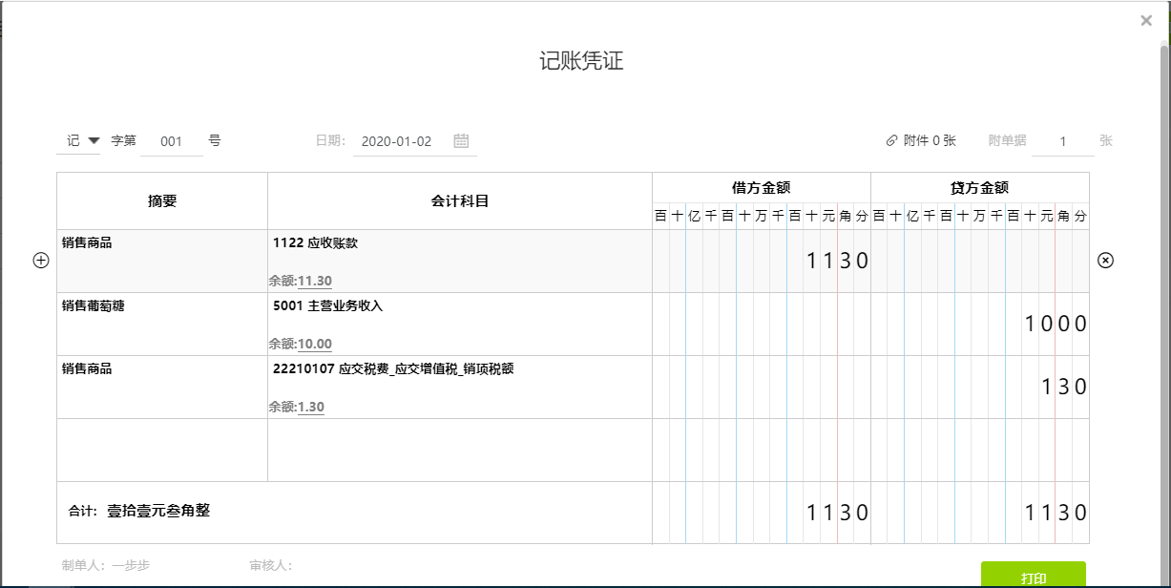
Task: Open the 余额 1.30 balance link
Action: tap(310, 408)
